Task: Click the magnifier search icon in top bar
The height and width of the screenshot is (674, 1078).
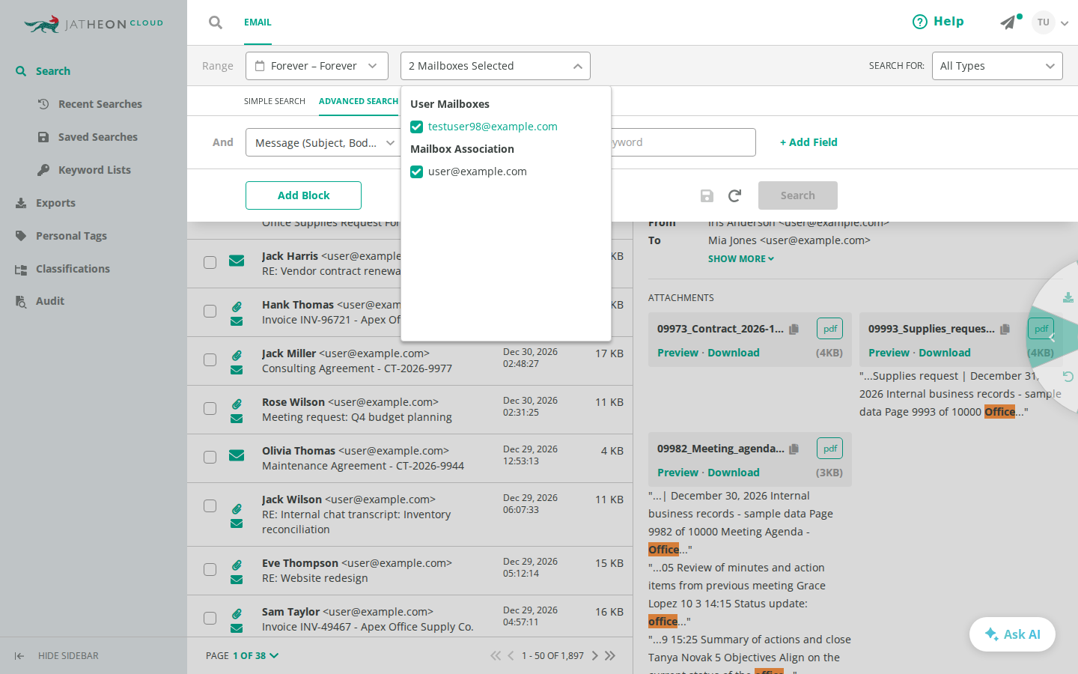Action: click(x=216, y=22)
